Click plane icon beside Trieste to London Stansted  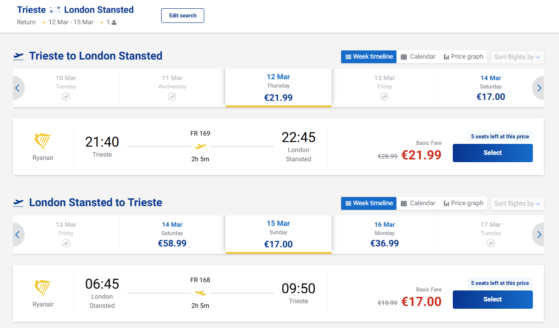point(18,56)
